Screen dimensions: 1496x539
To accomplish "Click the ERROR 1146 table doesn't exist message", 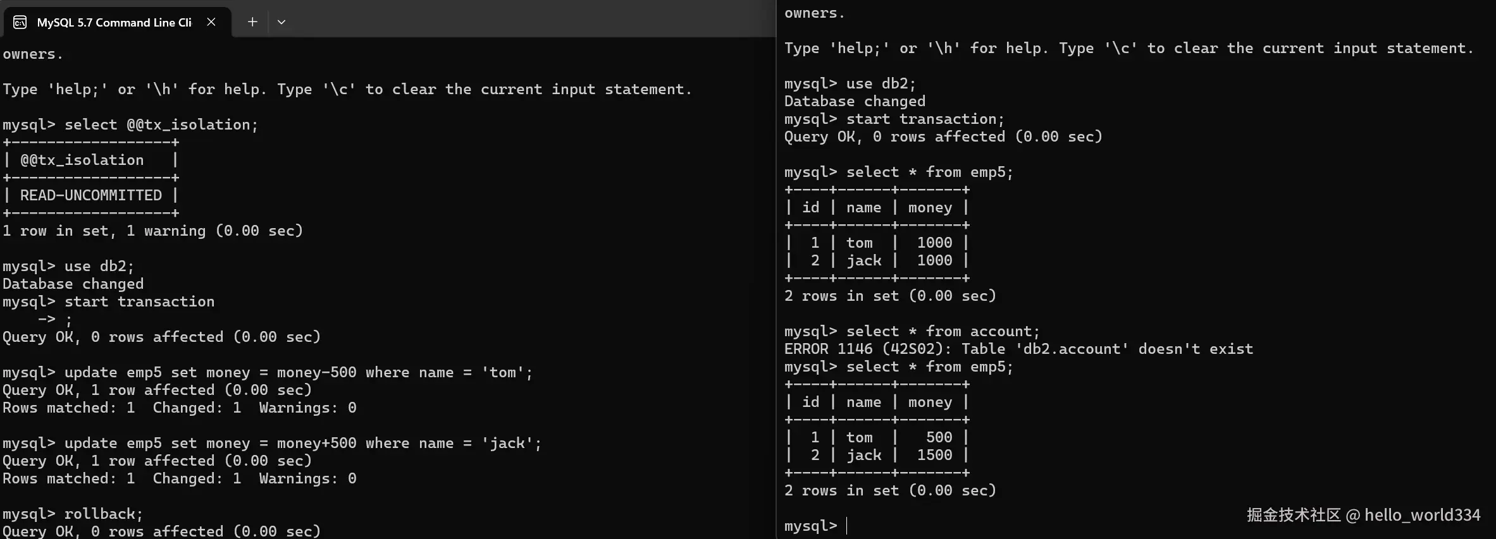I will click(x=1018, y=349).
